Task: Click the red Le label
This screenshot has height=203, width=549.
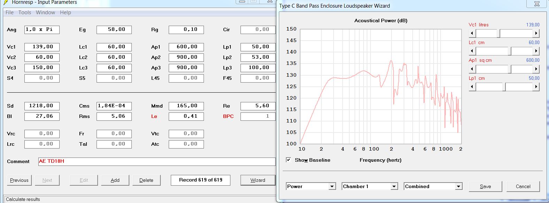Action: coord(154,116)
